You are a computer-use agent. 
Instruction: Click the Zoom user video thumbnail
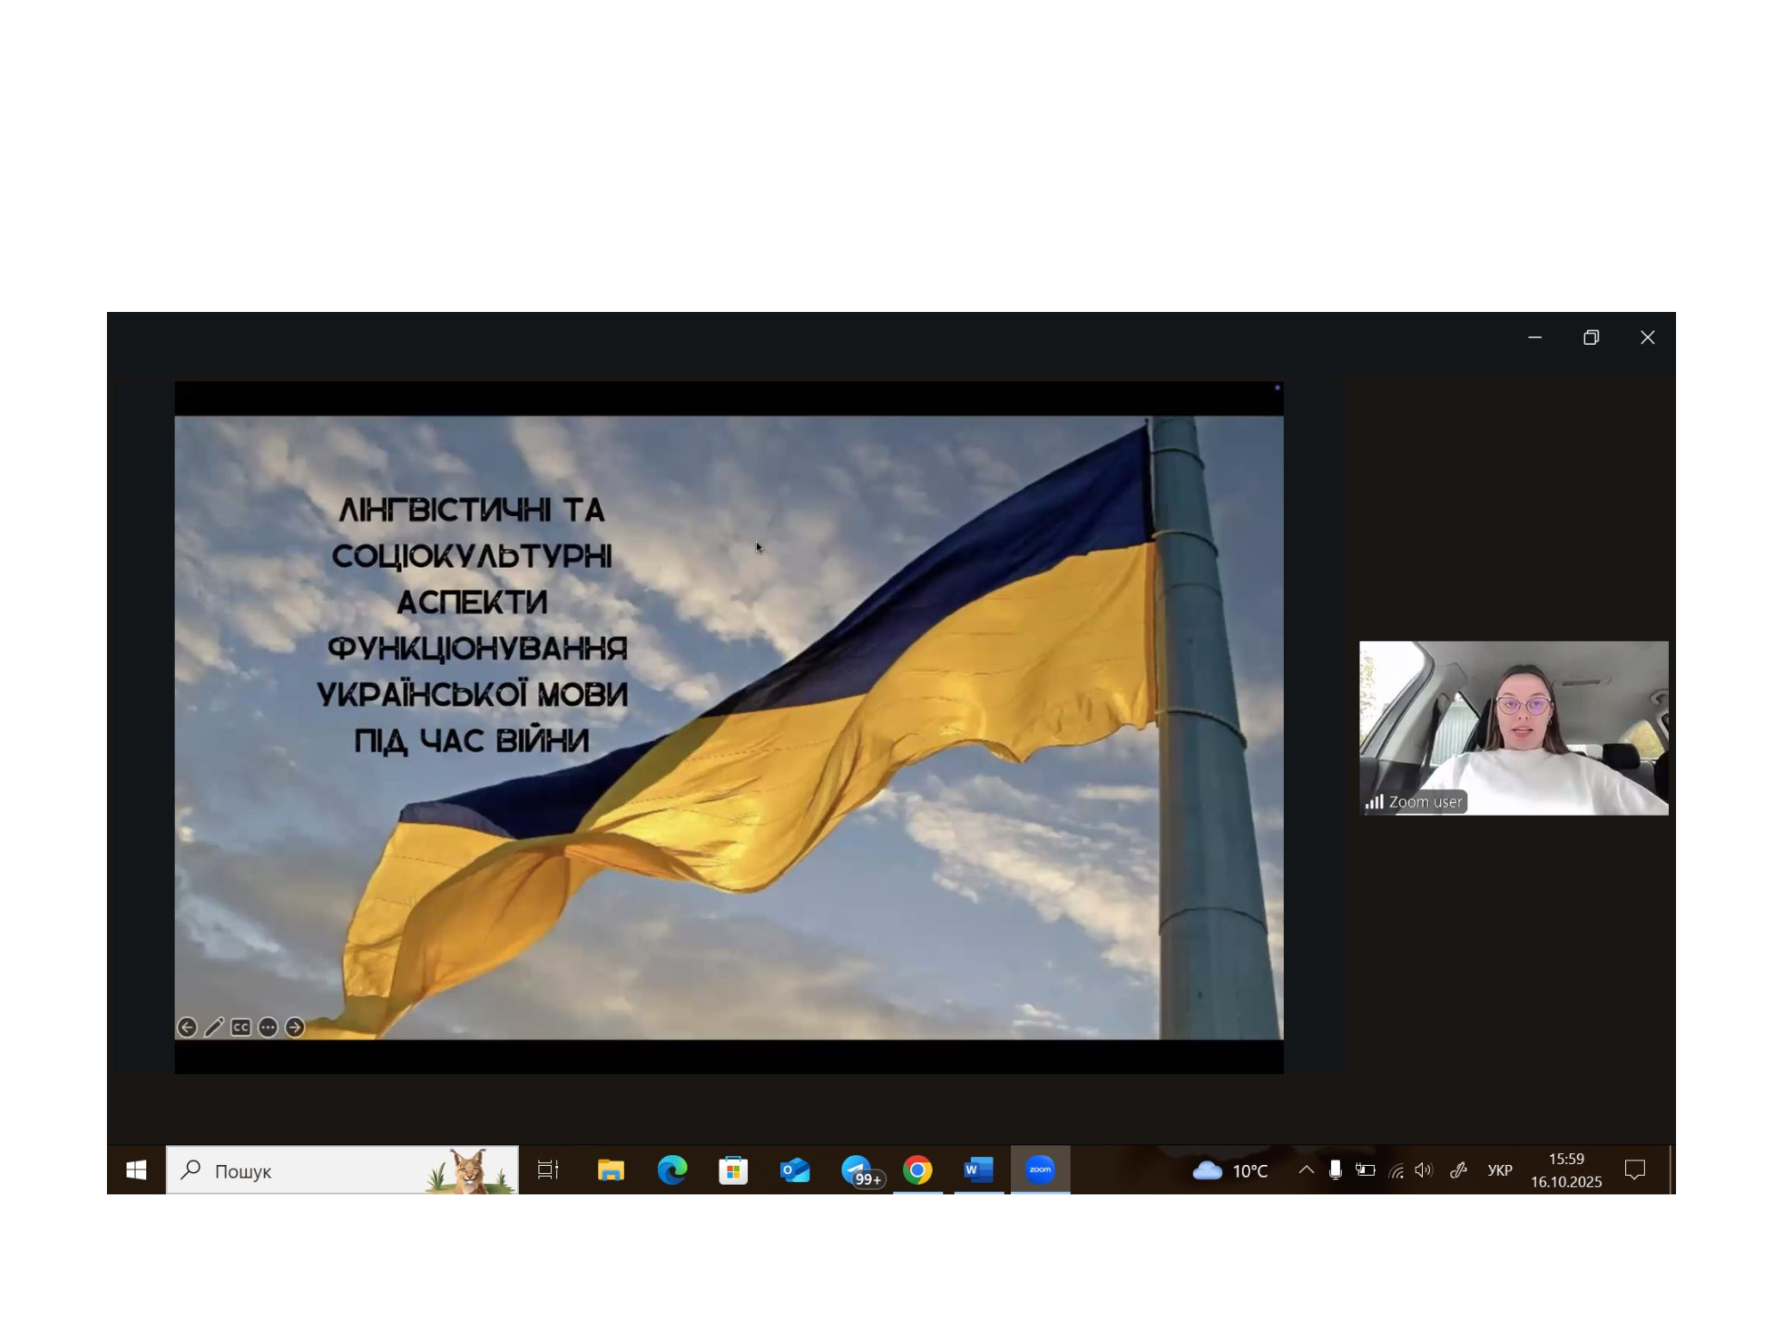(1513, 727)
